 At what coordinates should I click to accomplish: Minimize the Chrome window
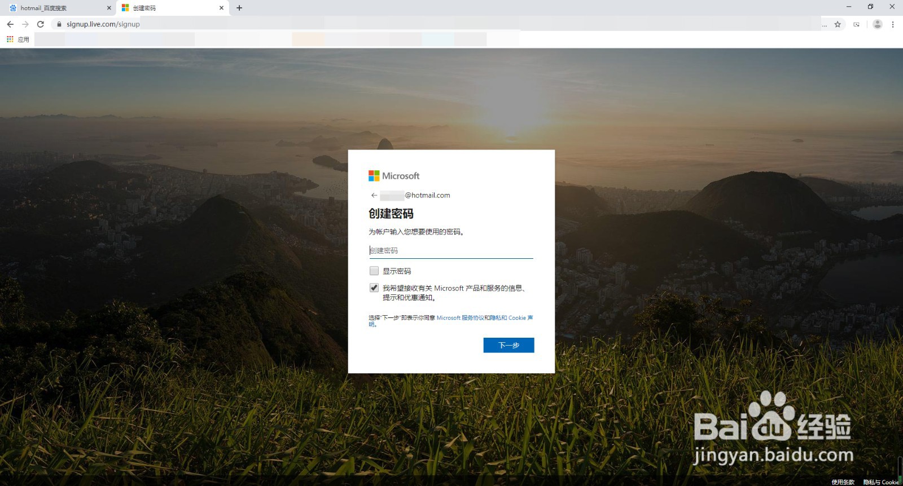click(849, 7)
